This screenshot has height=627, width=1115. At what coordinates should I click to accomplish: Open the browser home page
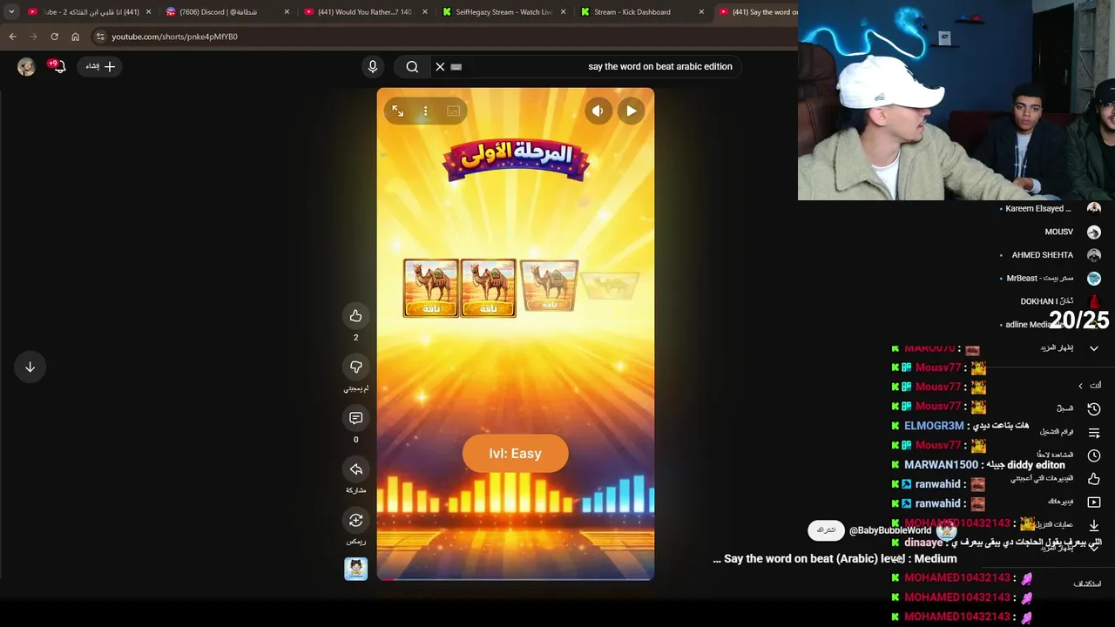(x=75, y=37)
